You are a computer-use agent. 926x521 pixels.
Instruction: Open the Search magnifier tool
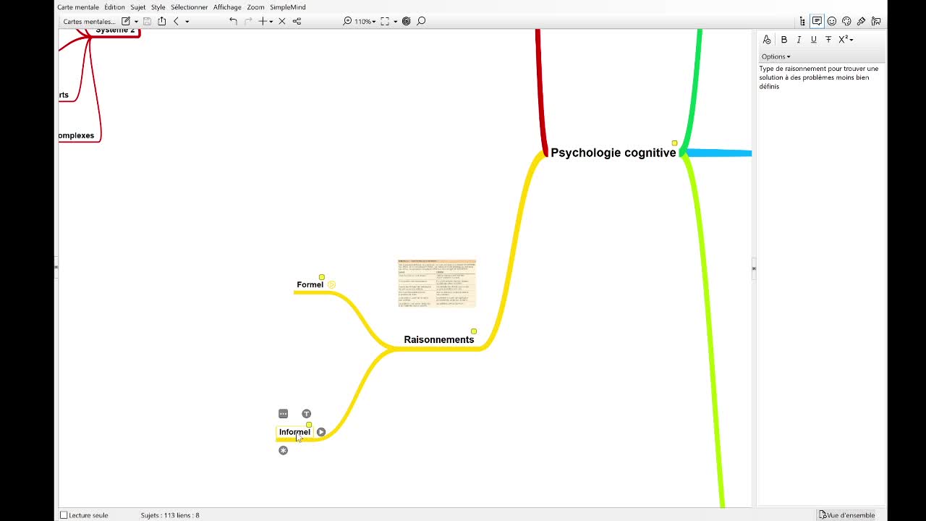(421, 22)
